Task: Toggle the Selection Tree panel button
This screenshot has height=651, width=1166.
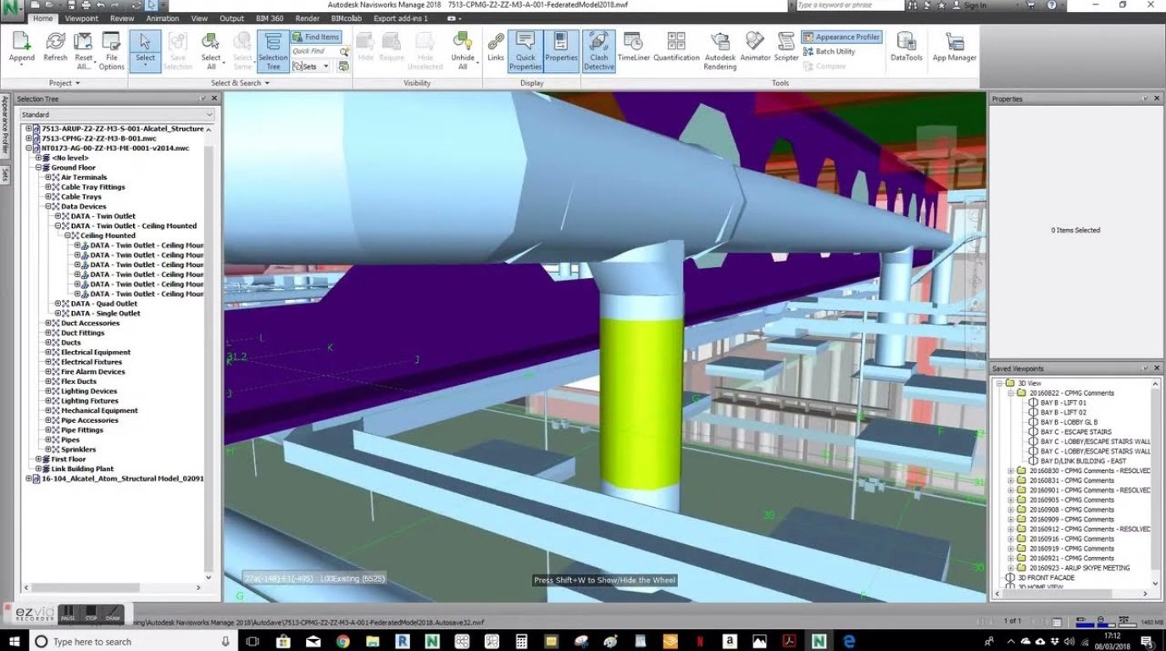Action: pyautogui.click(x=273, y=51)
